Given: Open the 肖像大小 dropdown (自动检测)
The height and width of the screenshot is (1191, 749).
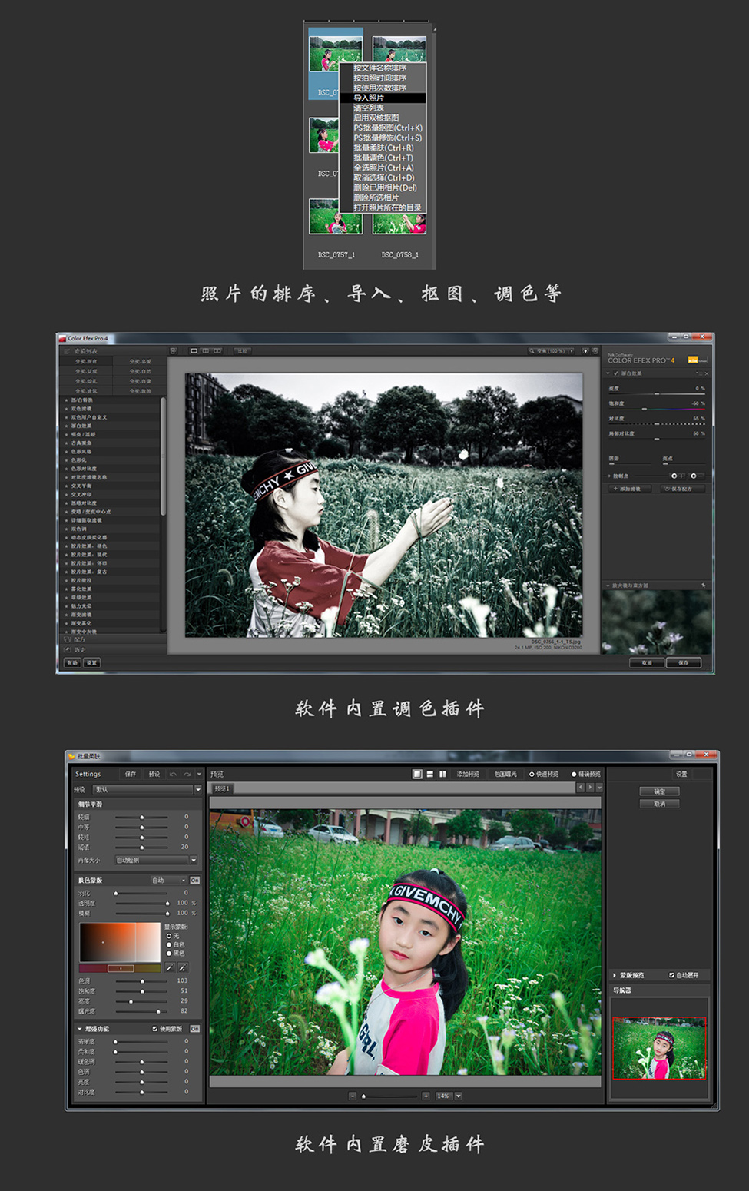Looking at the screenshot, I should coord(156,860).
